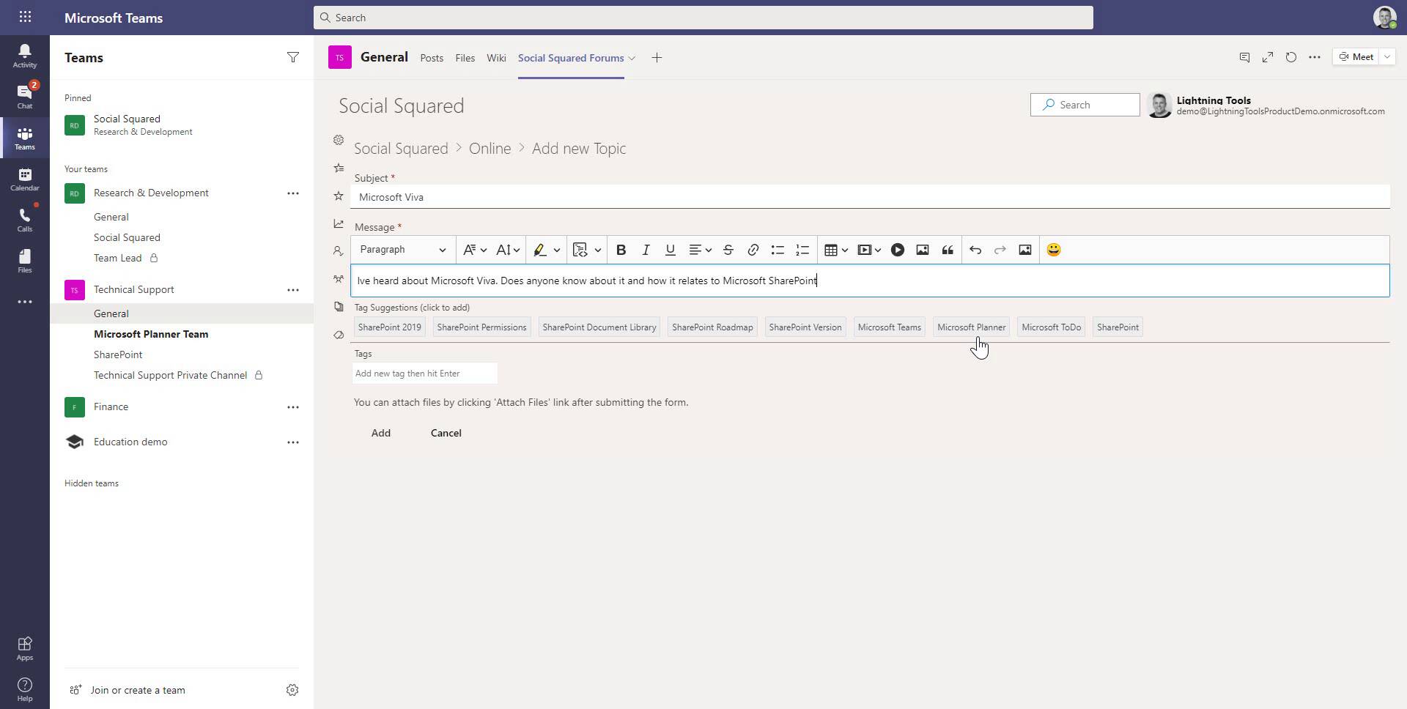Open the font family dropdown
Viewport: 1407px width, 709px height.
tap(475, 250)
